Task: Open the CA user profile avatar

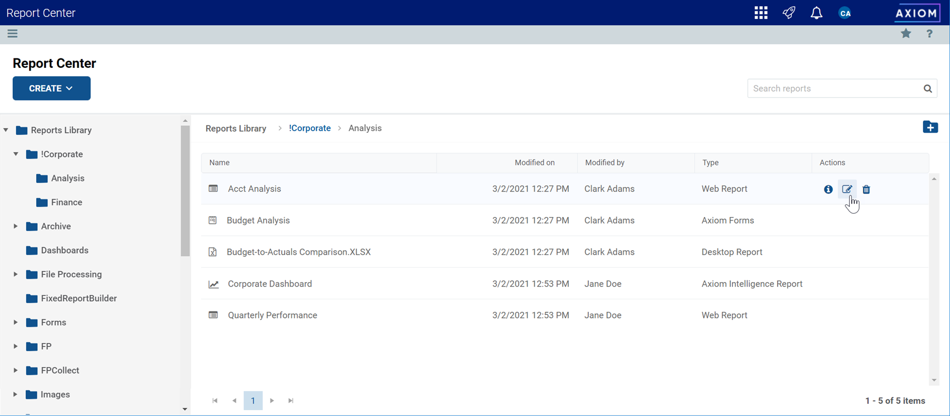Action: tap(845, 13)
